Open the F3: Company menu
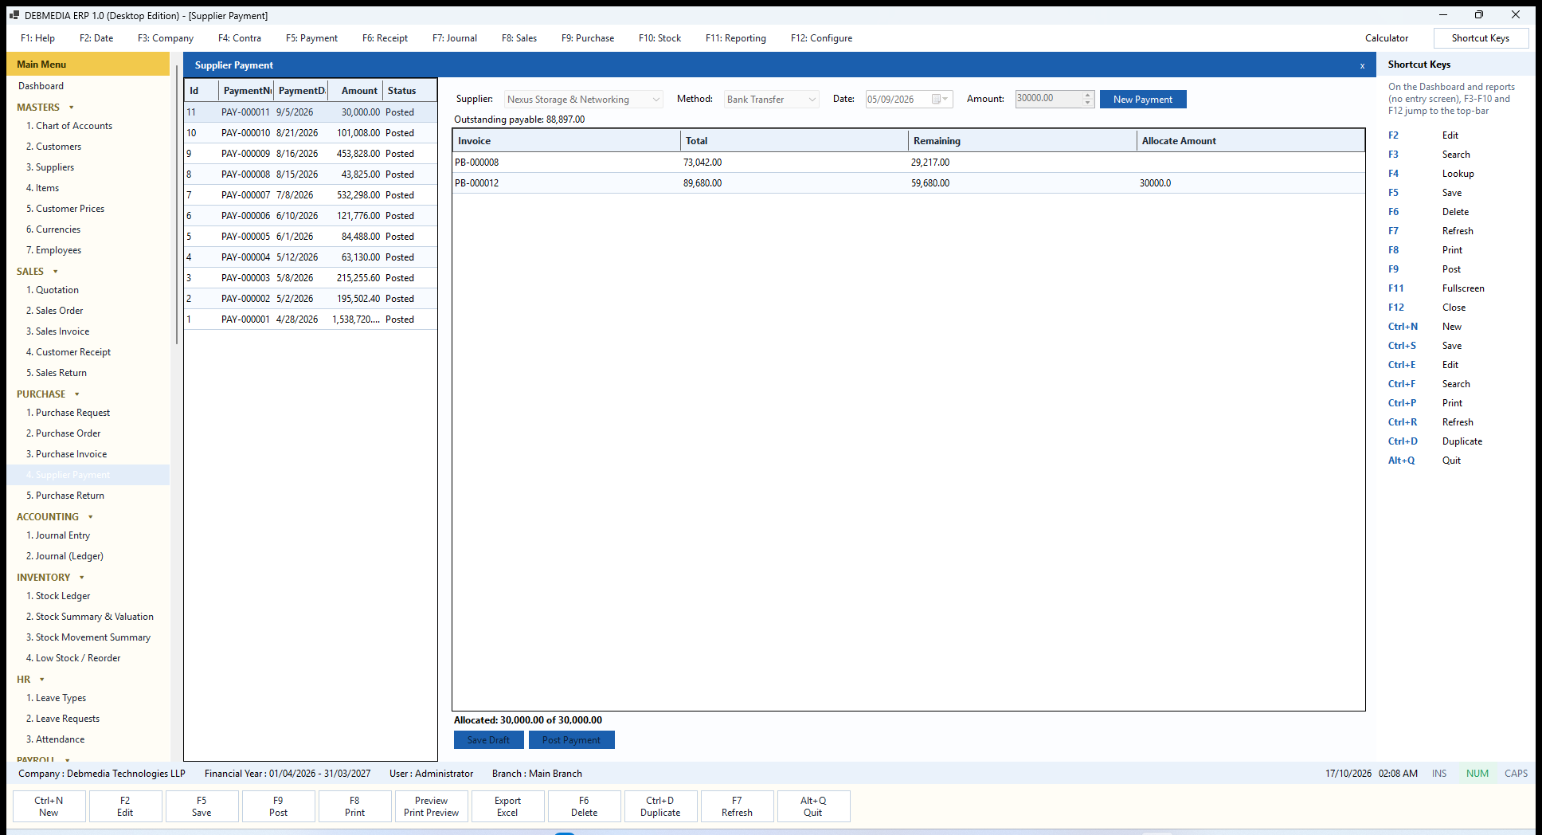The image size is (1542, 835). tap(166, 38)
